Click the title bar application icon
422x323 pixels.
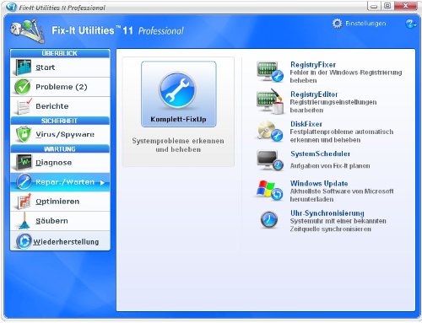pyautogui.click(x=11, y=7)
